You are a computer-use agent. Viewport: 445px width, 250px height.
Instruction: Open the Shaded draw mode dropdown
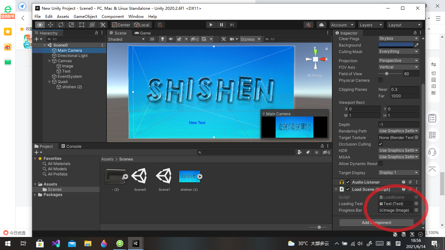[x=126, y=39]
